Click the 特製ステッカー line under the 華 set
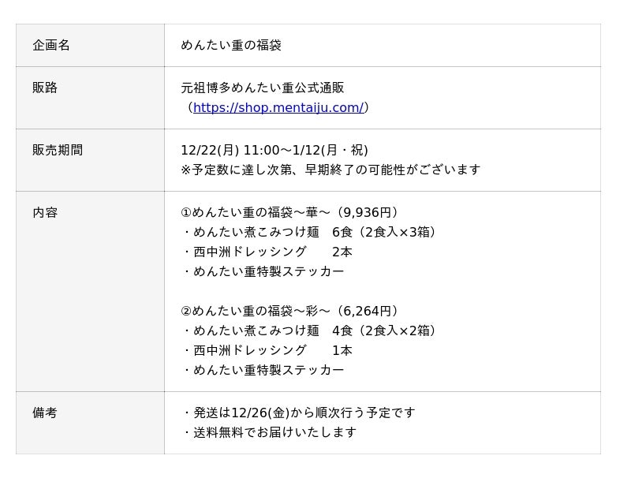 click(263, 272)
